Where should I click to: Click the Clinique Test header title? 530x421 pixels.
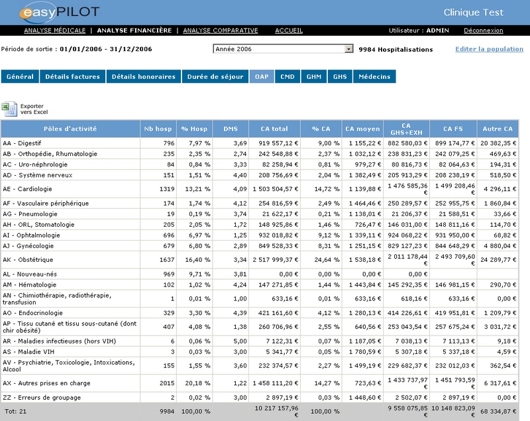474,13
